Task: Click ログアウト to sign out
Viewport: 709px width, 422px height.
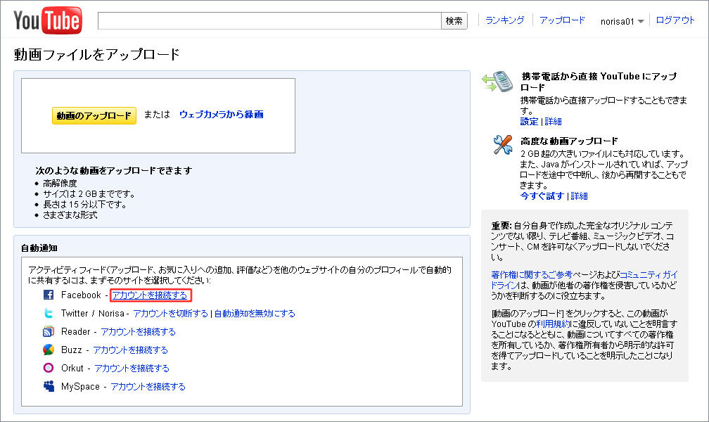Action: click(x=675, y=20)
